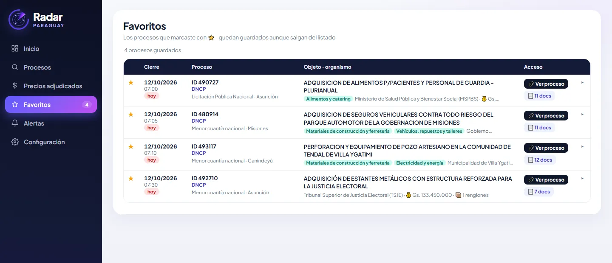Click the Acceso column header
The image size is (612, 263).
pyautogui.click(x=533, y=67)
